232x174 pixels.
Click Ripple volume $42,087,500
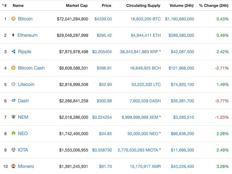(182, 52)
